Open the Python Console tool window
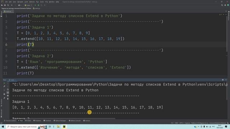230x129 pixels. pos(75,121)
